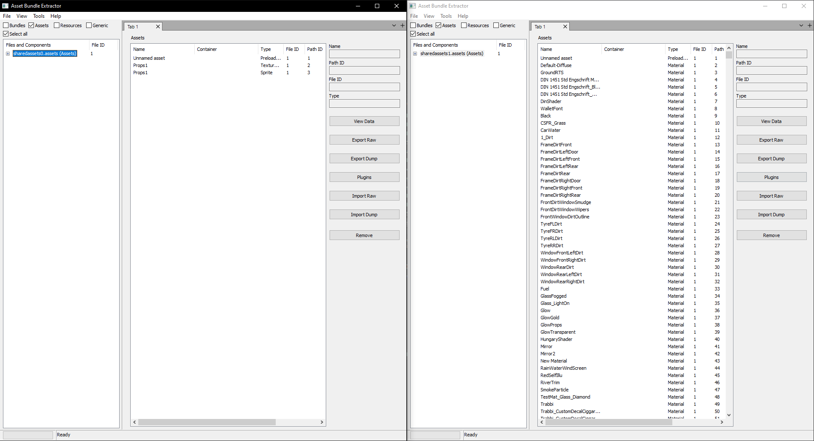The height and width of the screenshot is (441, 814).
Task: Click View Data button in left window
Action: pyautogui.click(x=364, y=121)
